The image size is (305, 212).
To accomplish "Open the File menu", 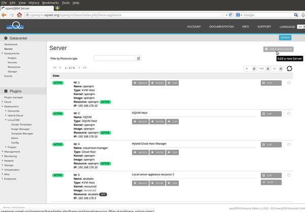I will click(x=4, y=3).
